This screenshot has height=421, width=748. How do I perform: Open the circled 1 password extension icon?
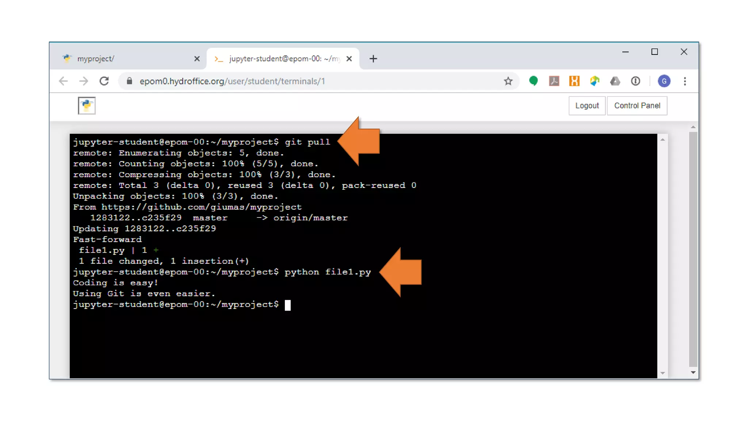coord(636,81)
